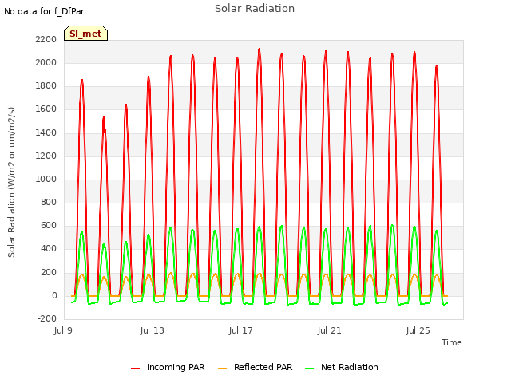Image resolution: width=511 pixels, height=383 pixels.
Task: Click the 600 y-axis tick label
Action: 49,225
